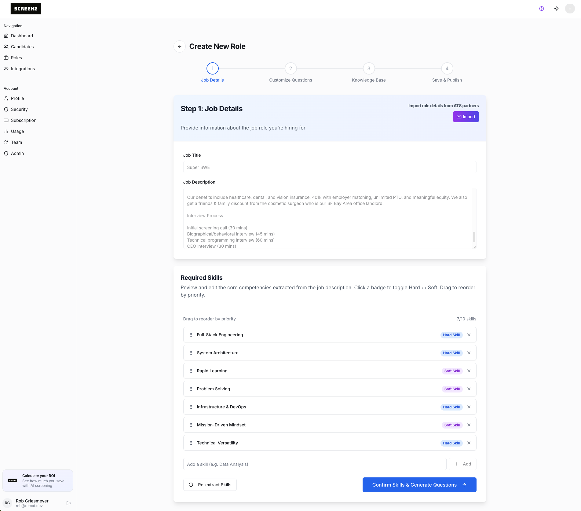Toggle Infrastructure & DevOps Hard Skill badge
The image size is (581, 511).
tap(451, 407)
